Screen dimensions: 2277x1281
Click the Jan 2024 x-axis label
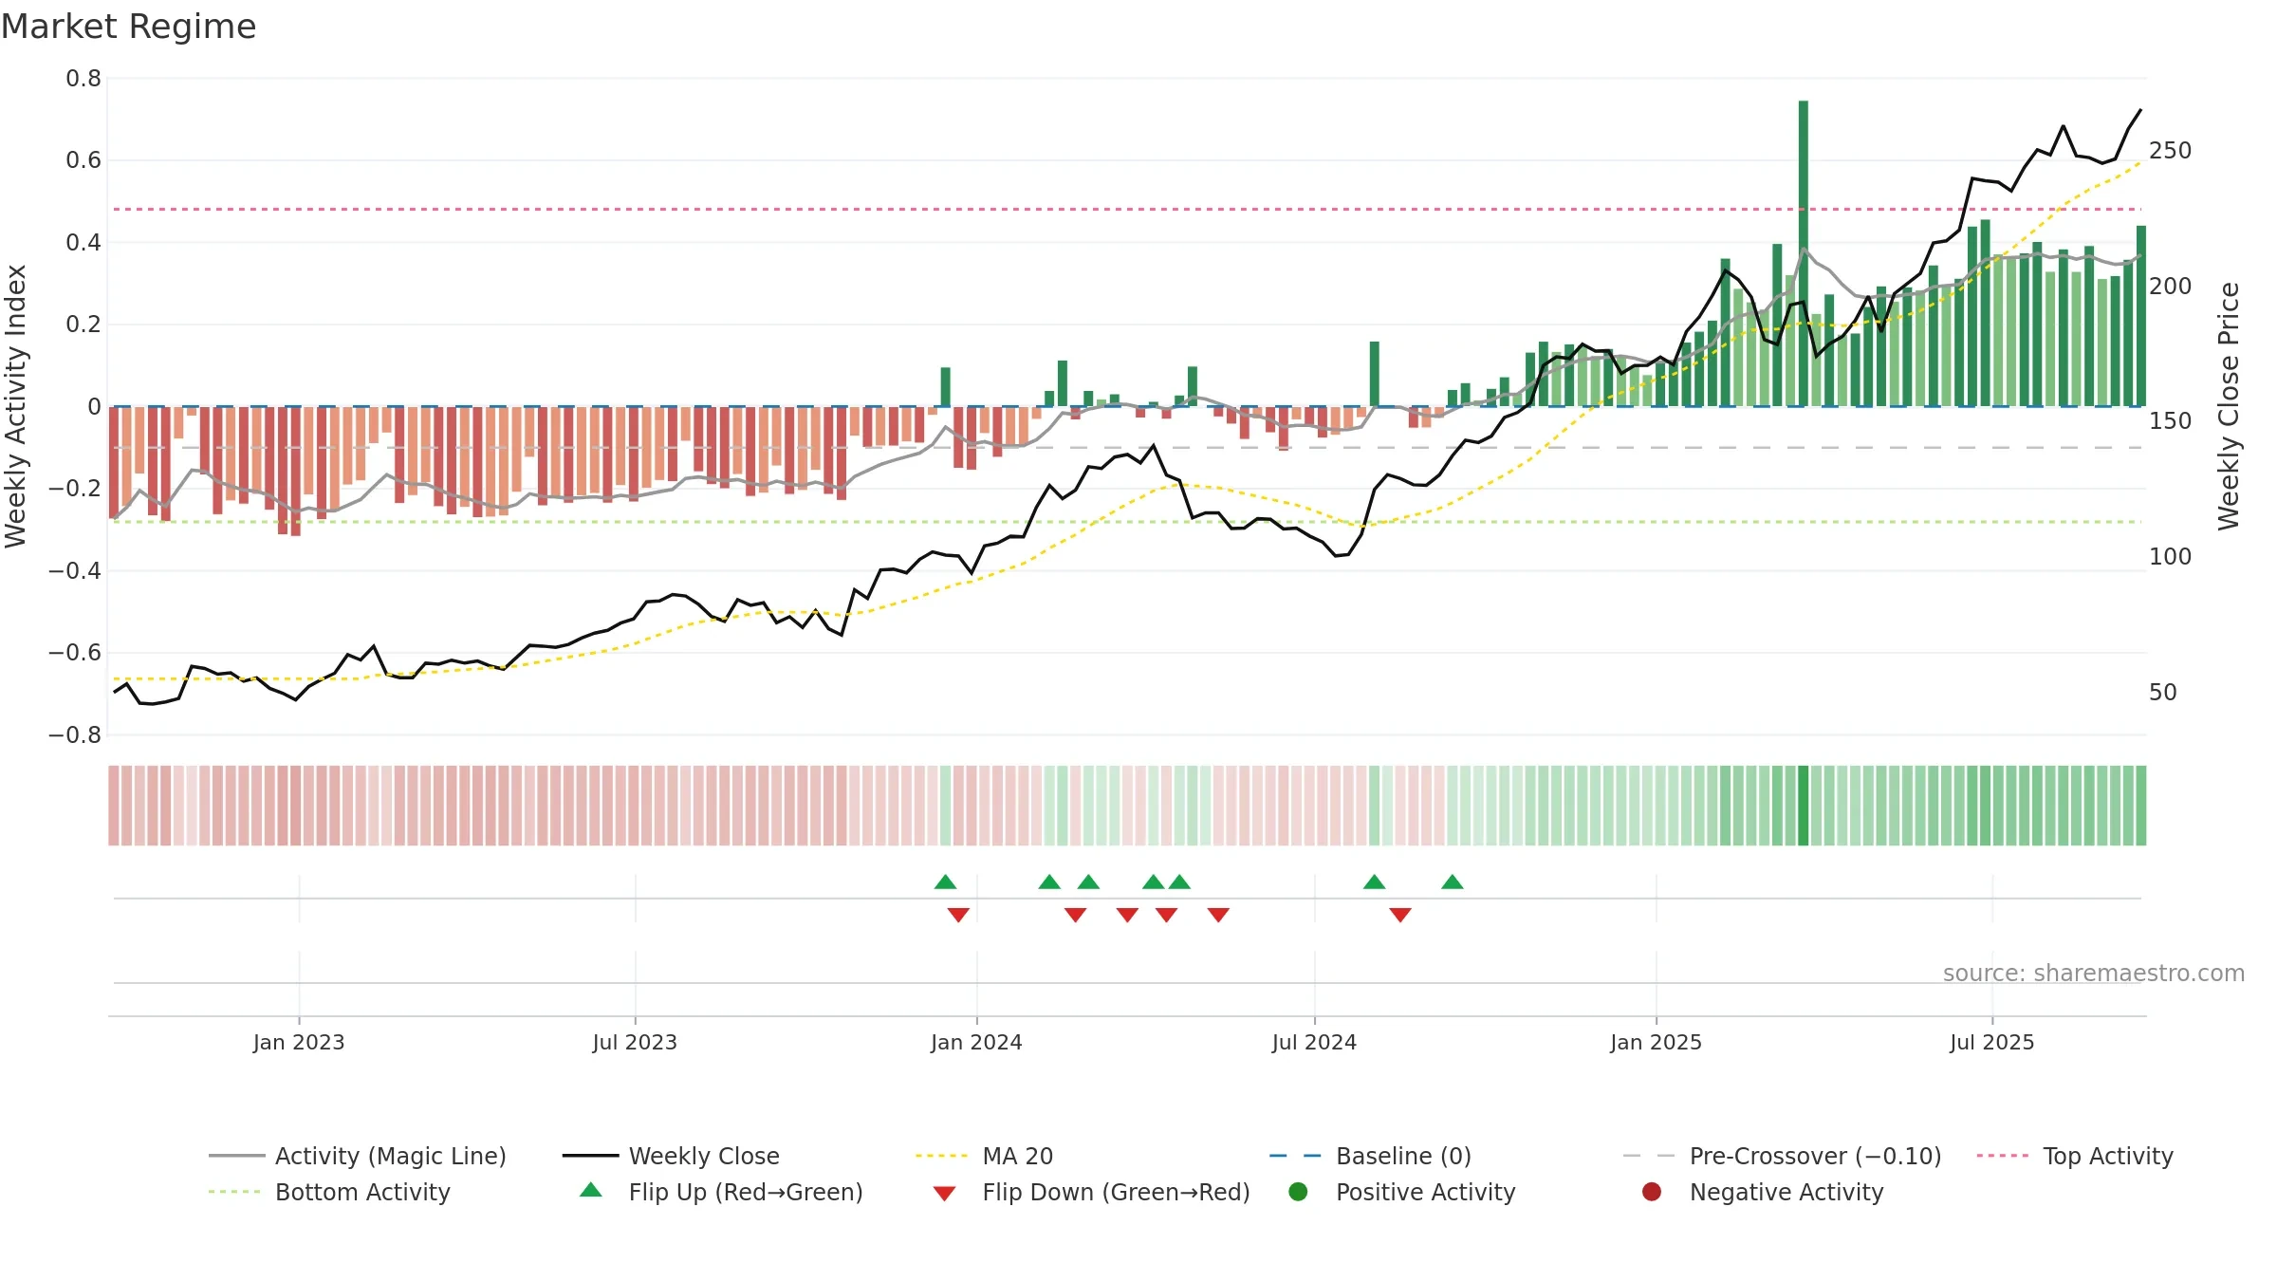pyautogui.click(x=976, y=1042)
